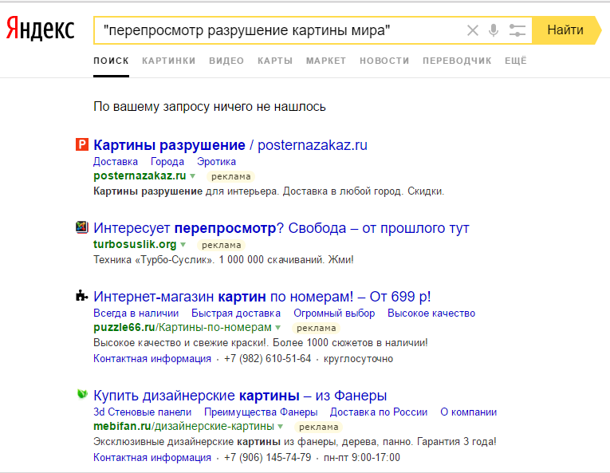Expand dropdown arrow next to posternazakaz.ru
This screenshot has height=473, width=610.
tap(193, 176)
